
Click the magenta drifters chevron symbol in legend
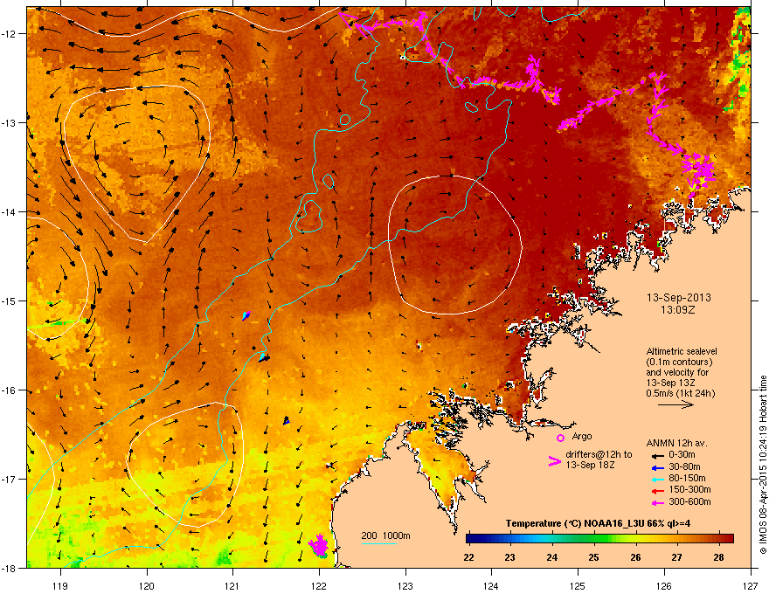pos(554,461)
